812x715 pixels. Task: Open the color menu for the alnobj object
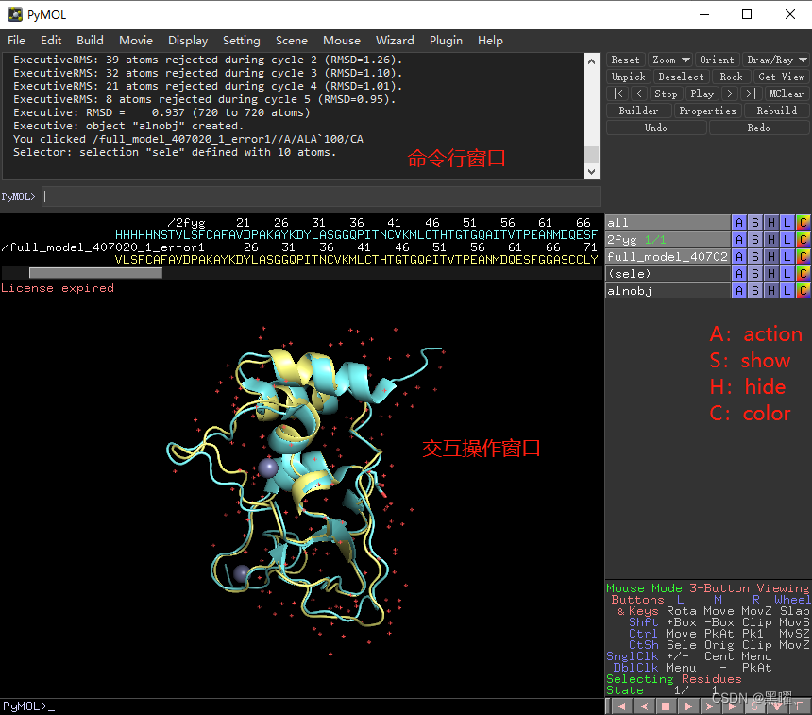(804, 291)
